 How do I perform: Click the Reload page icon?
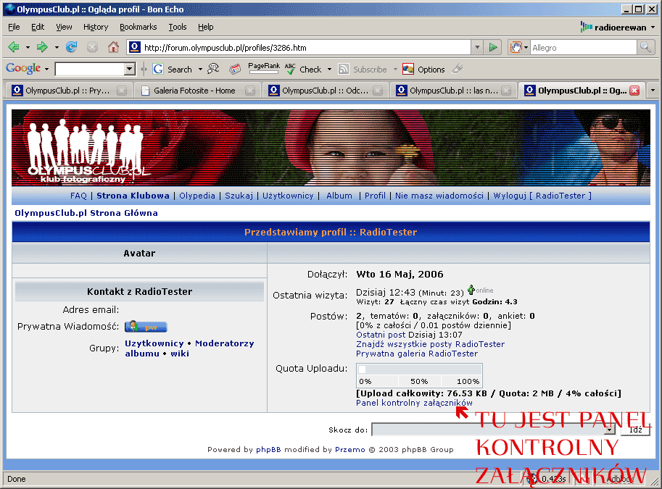[x=71, y=47]
